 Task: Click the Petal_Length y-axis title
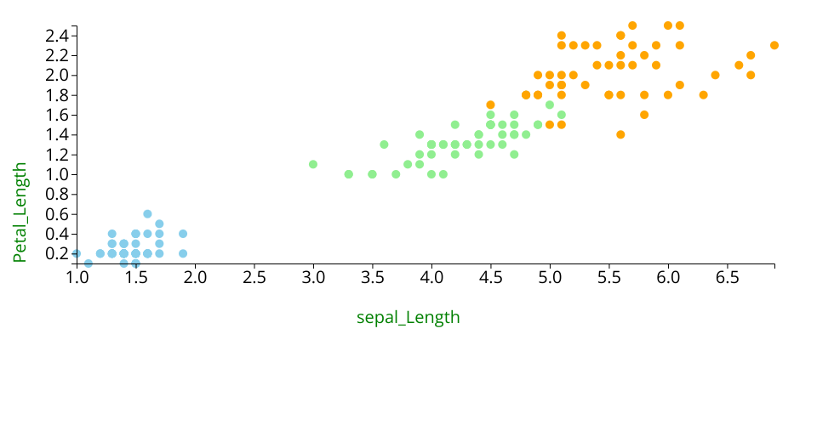(x=20, y=212)
